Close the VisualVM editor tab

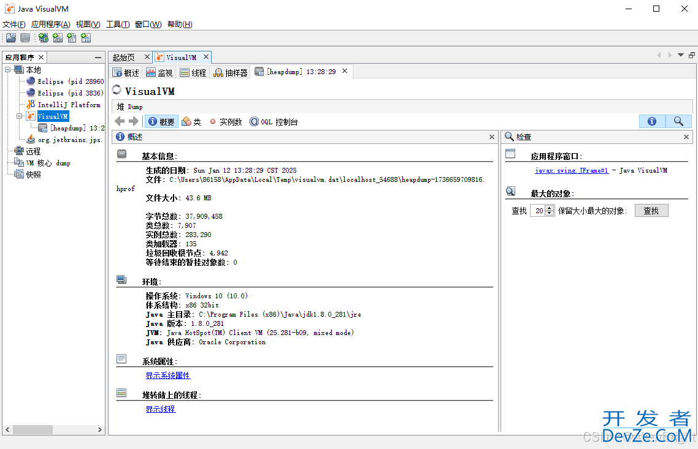click(x=206, y=57)
